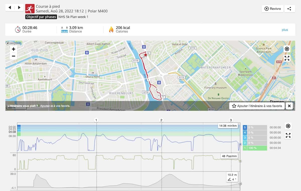Click the red route end marker on map
301x191 pixels.
pyautogui.click(x=145, y=55)
